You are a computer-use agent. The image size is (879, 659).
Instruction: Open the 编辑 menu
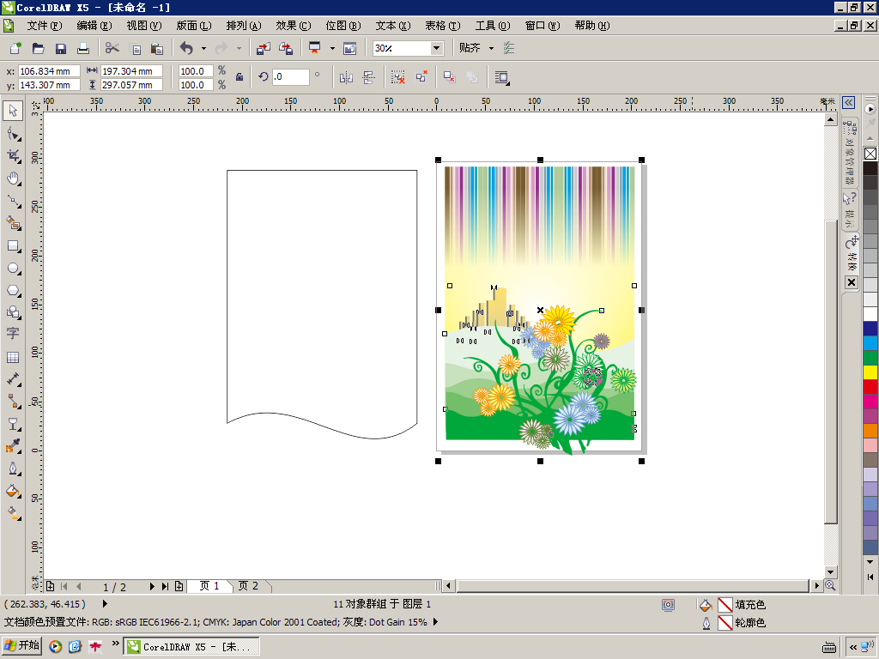coord(94,26)
